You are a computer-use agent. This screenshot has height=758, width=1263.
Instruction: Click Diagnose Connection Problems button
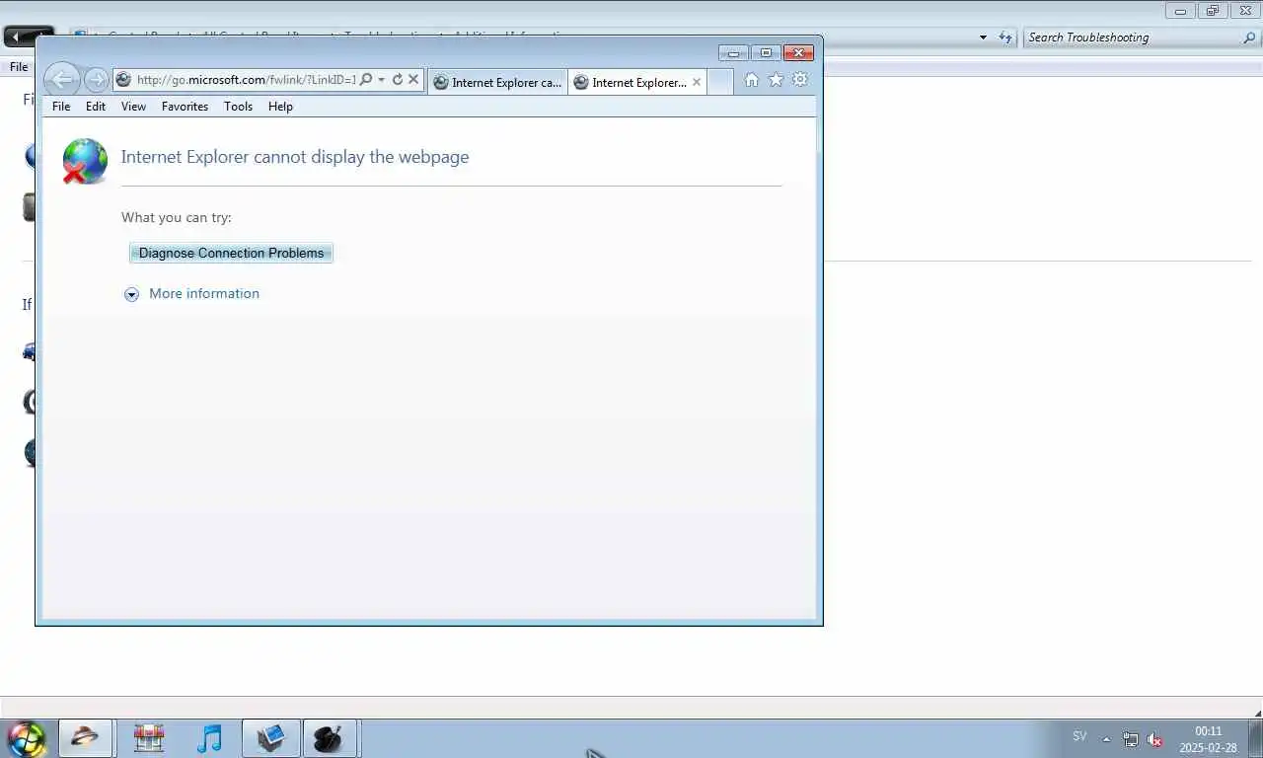click(231, 253)
